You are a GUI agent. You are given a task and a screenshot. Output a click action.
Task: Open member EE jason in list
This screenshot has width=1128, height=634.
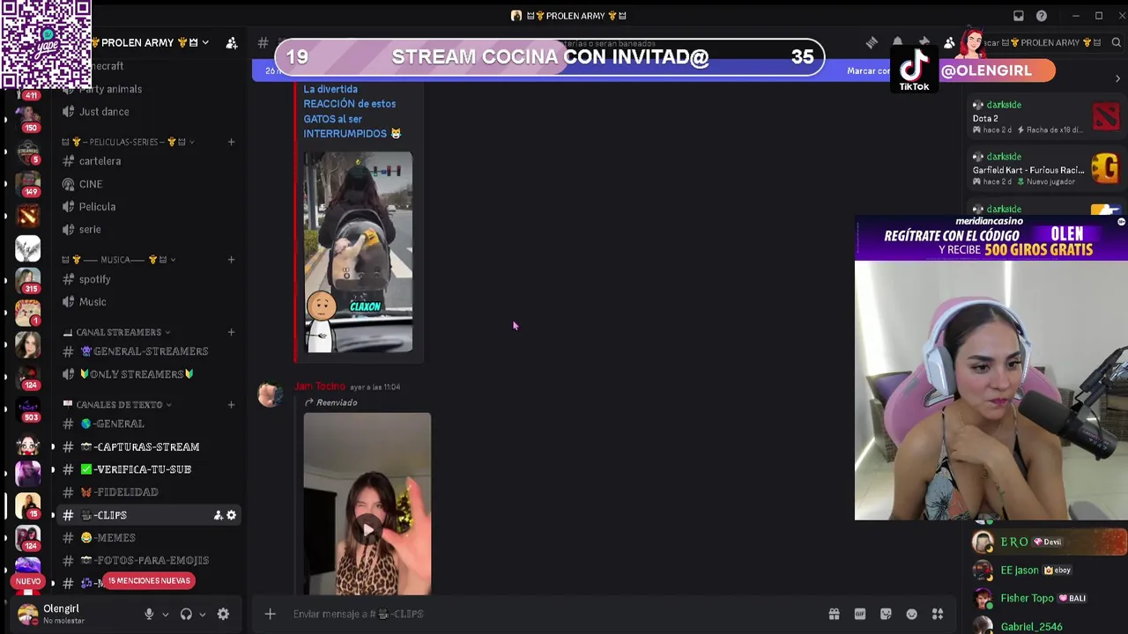[x=1047, y=570]
